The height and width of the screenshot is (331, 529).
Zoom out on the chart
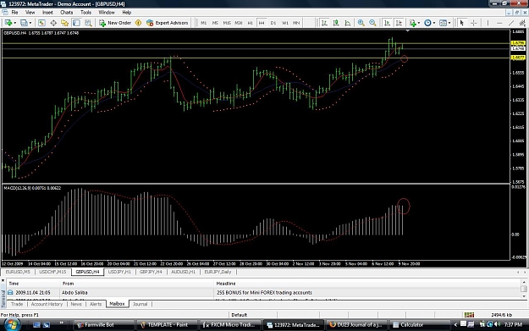[372, 23]
